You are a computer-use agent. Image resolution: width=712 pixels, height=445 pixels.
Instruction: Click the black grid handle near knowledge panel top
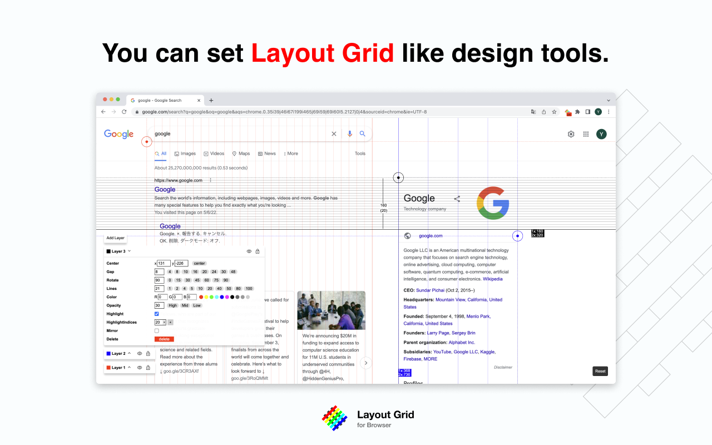(398, 178)
